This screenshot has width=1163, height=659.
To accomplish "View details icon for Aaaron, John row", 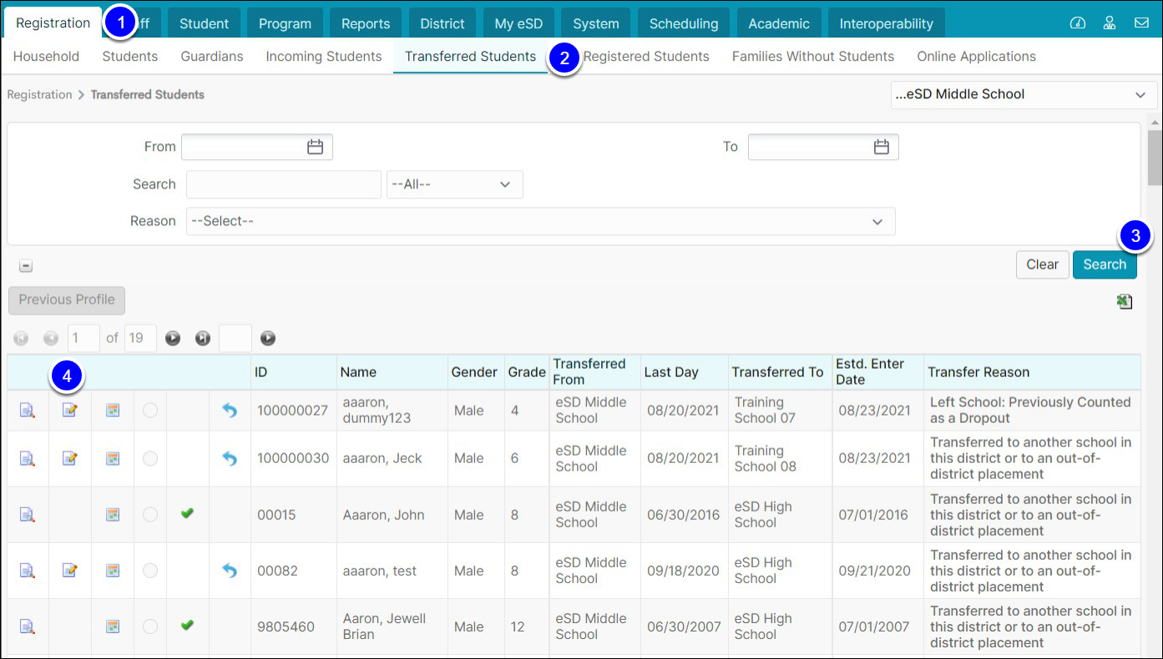I will [x=28, y=515].
